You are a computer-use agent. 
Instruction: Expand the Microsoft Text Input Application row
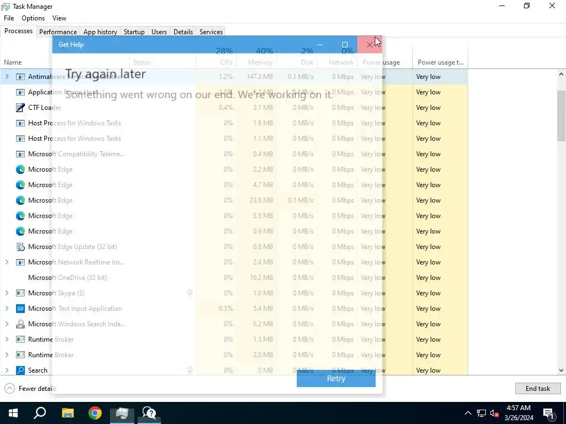7,309
